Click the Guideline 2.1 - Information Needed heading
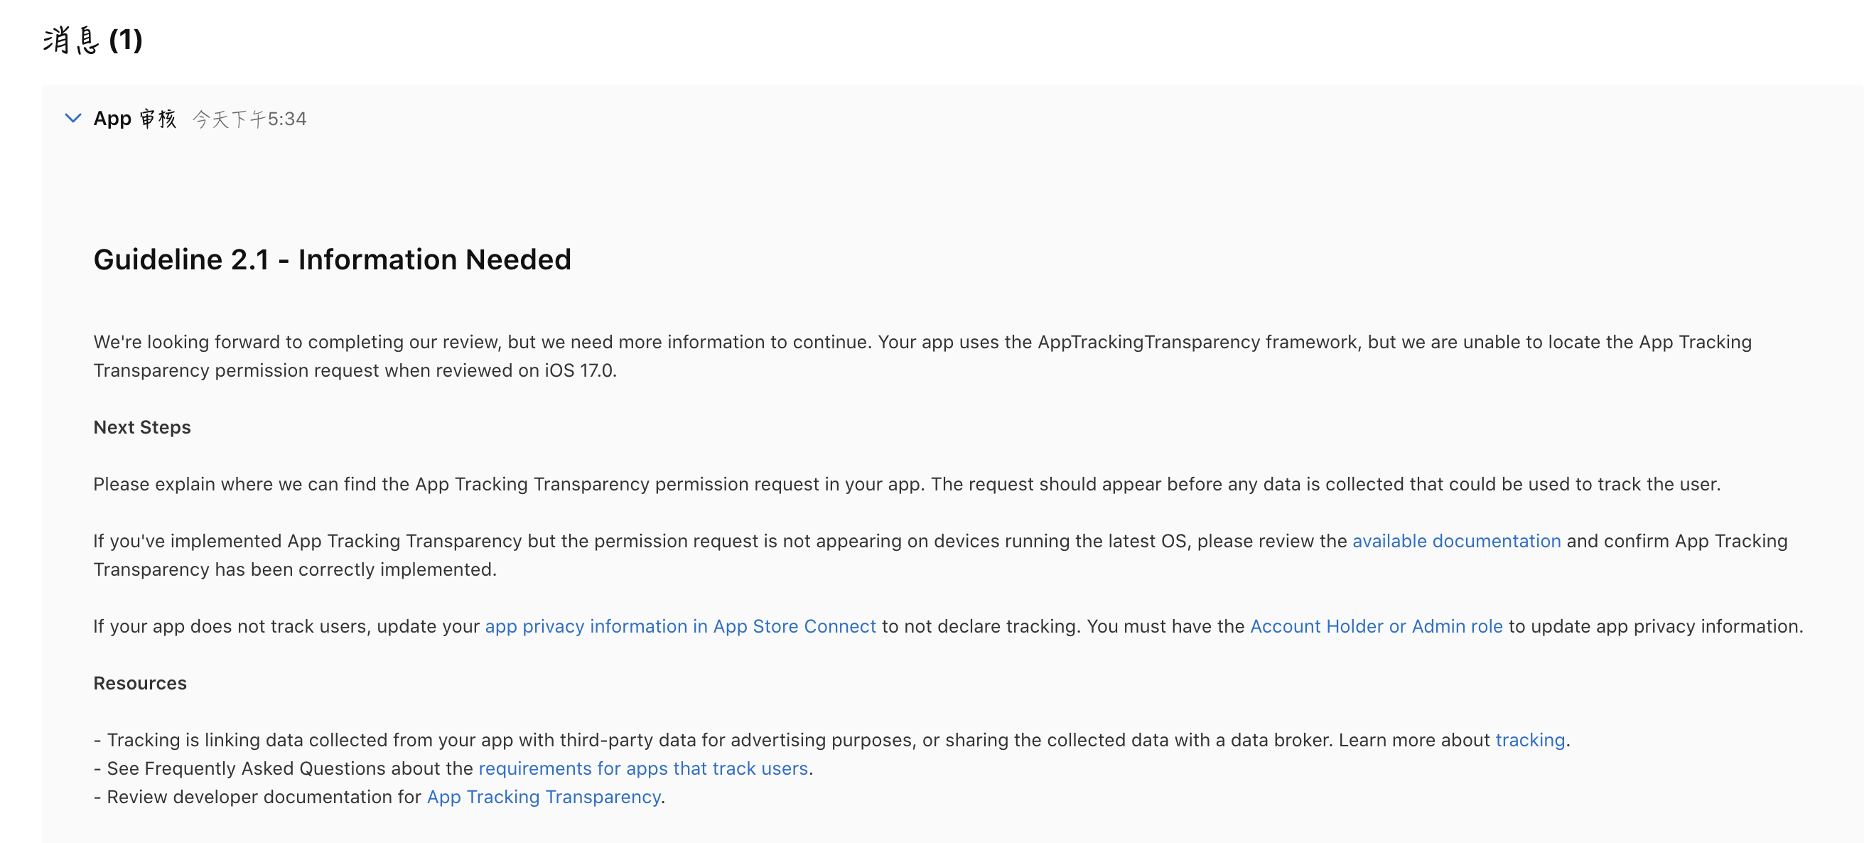Viewport: 1869px width, 843px height. coord(333,259)
